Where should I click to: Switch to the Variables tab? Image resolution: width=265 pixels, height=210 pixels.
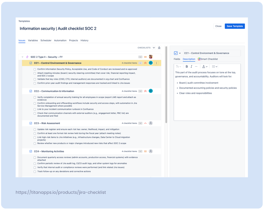(x=33, y=40)
